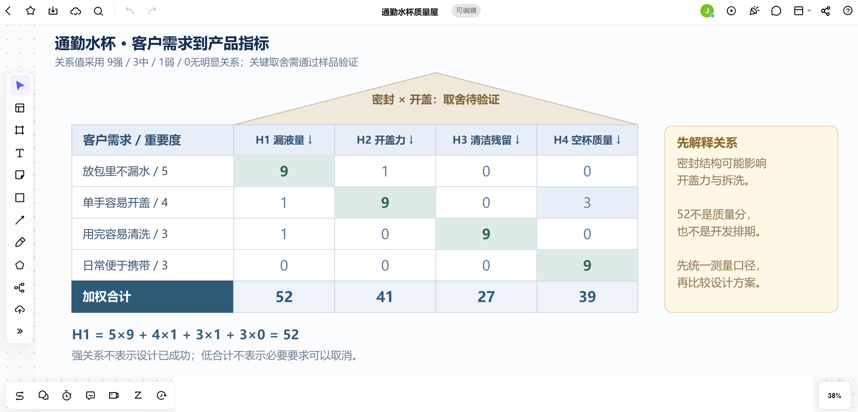Redo the last action
This screenshot has height=412, width=858.
pyautogui.click(x=152, y=11)
